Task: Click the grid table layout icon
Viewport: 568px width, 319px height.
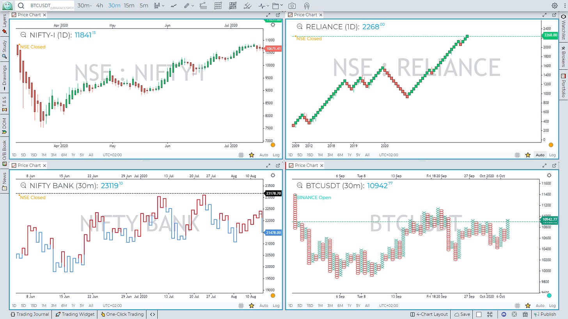Action: tap(218, 5)
